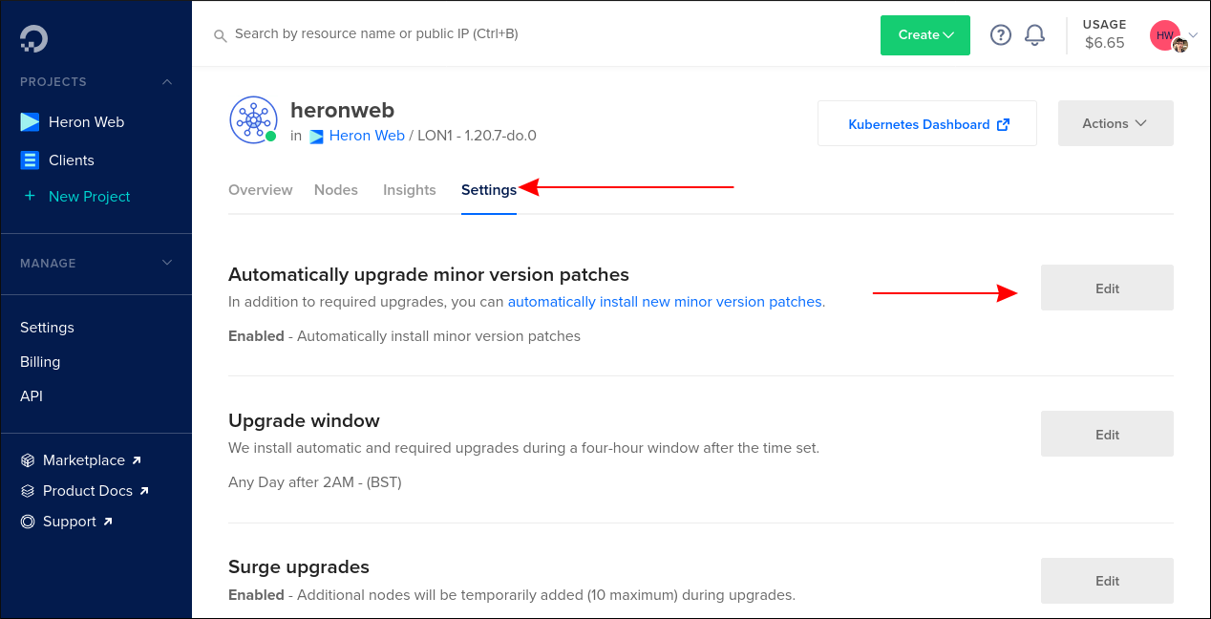
Task: Edit the Upgrade window setting
Action: [1106, 434]
